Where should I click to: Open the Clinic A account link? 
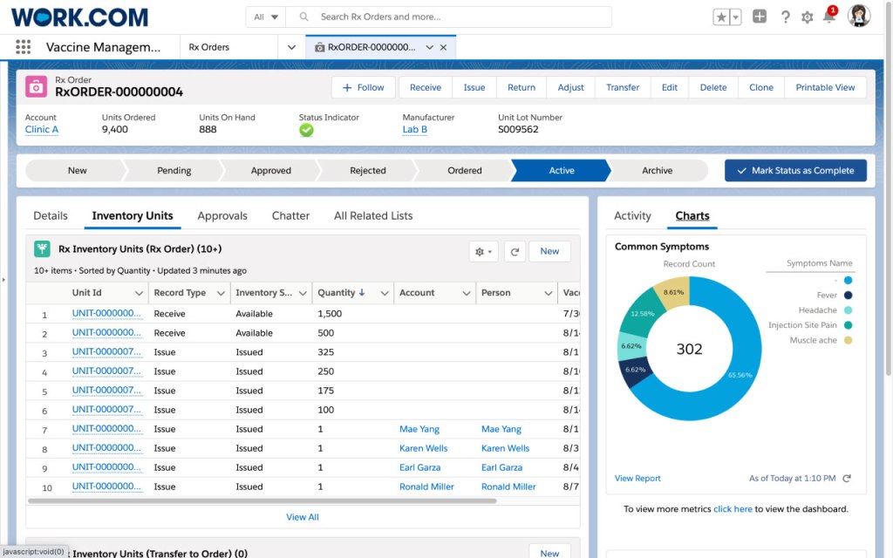42,130
